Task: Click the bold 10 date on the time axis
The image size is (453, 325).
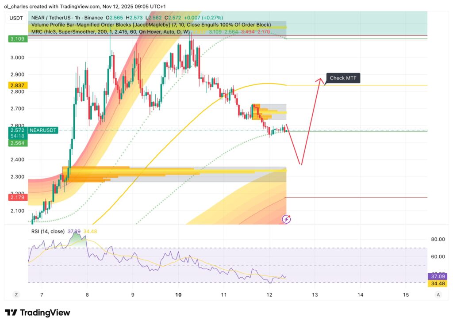Action: [x=178, y=294]
